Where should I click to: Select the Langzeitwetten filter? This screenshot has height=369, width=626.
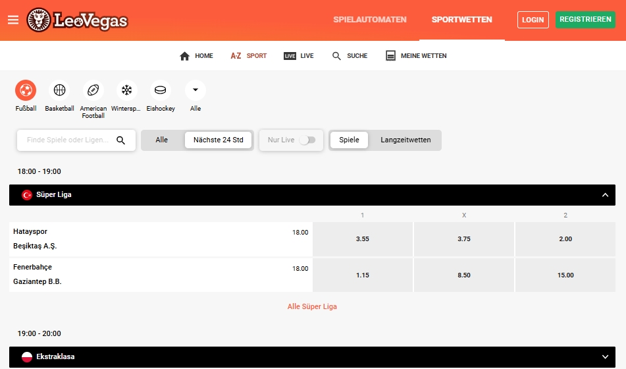405,140
